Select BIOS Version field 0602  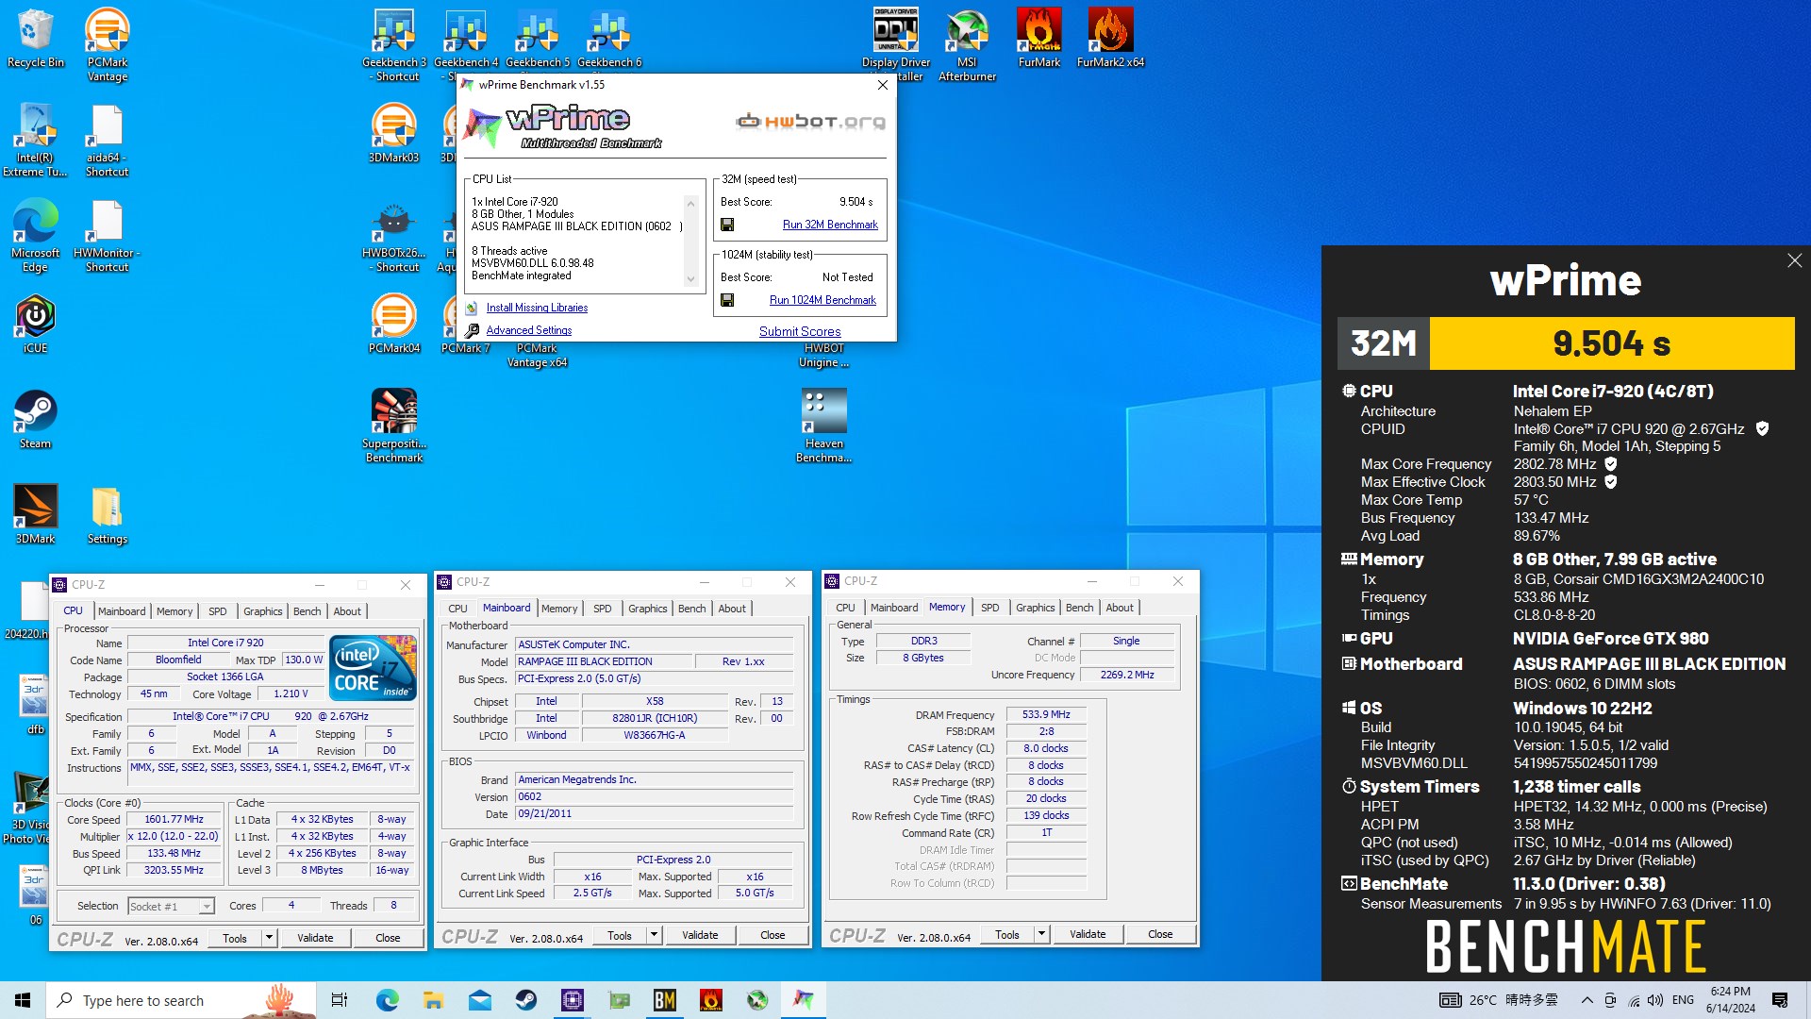(x=654, y=796)
